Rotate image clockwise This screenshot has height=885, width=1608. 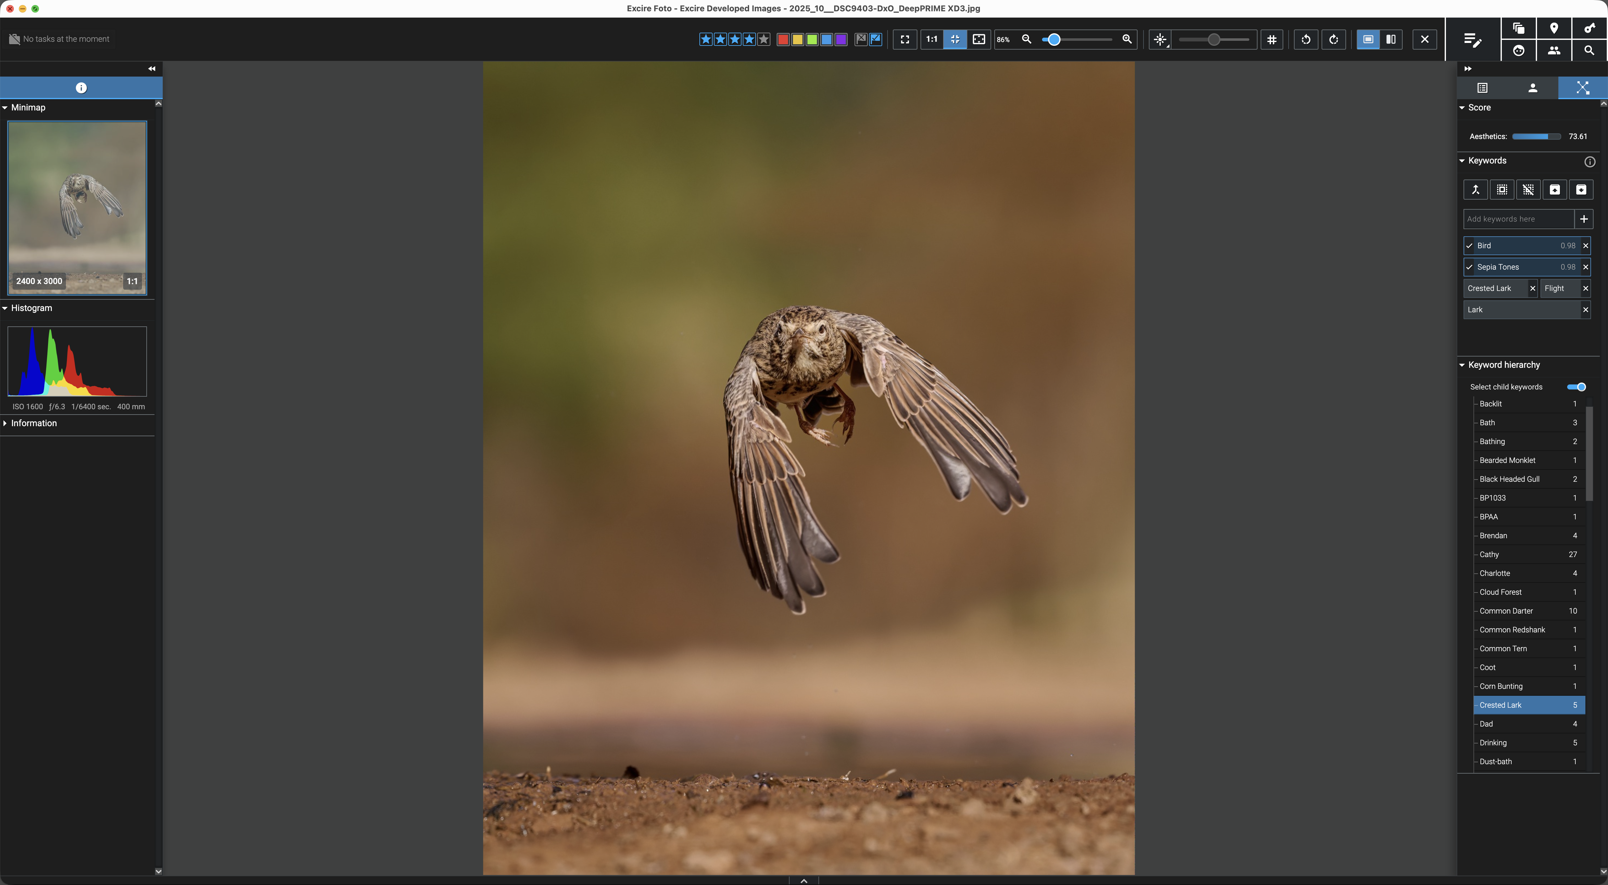click(x=1333, y=39)
